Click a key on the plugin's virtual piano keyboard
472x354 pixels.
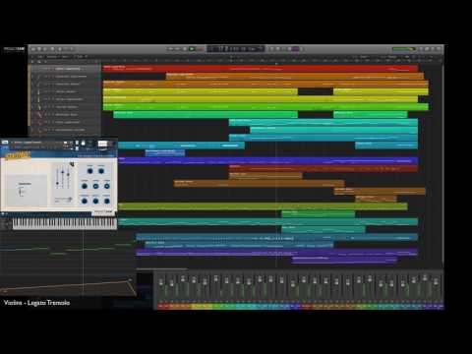point(64,223)
